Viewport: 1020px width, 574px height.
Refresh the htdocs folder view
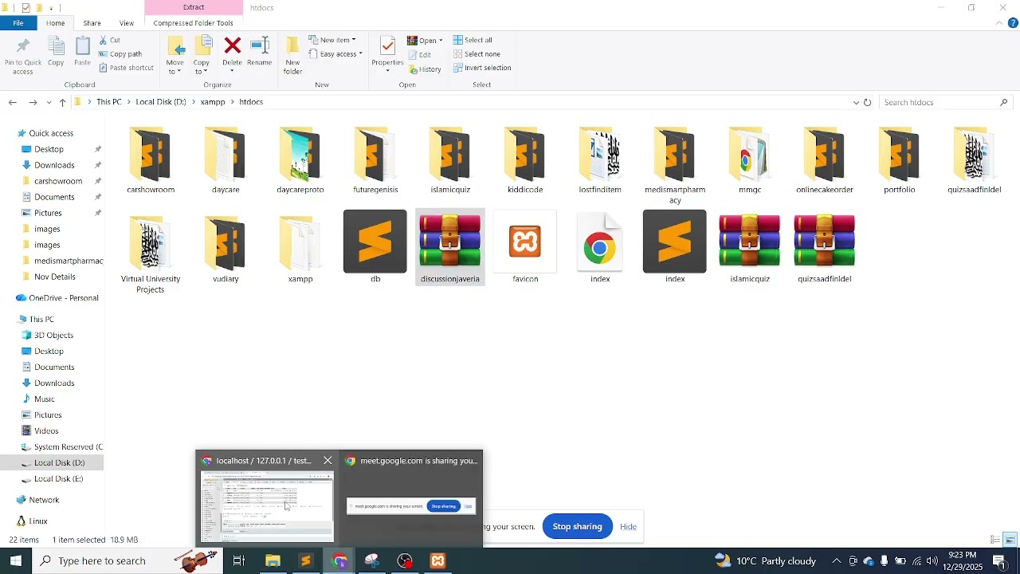tap(868, 102)
